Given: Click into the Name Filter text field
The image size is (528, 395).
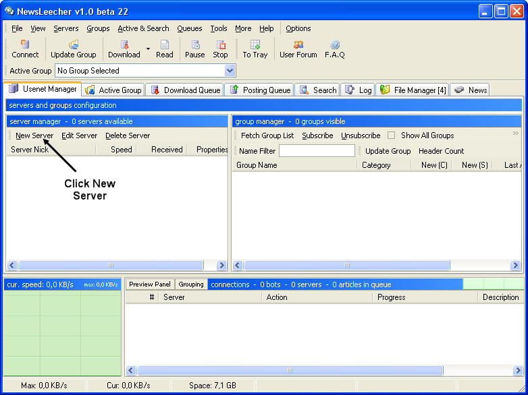Looking at the screenshot, I should tap(317, 151).
